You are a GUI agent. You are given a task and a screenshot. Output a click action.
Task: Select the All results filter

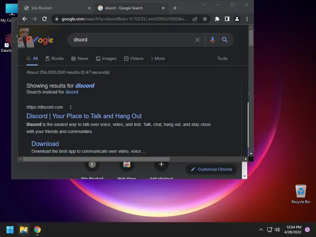32,58
